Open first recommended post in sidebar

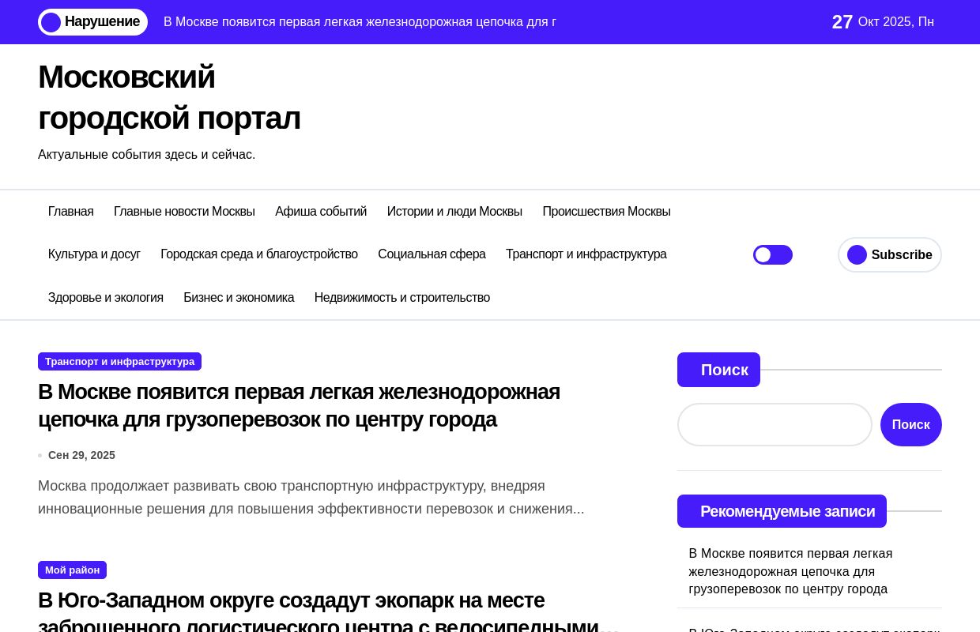790,571
